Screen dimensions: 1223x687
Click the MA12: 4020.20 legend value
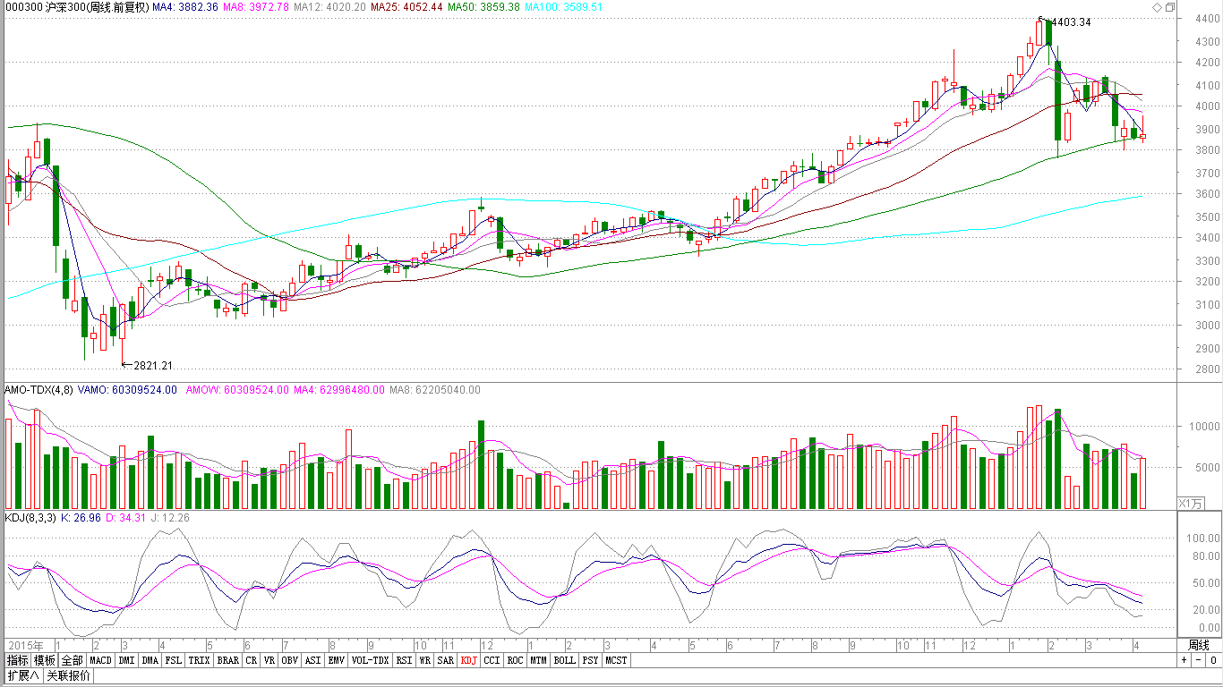pyautogui.click(x=330, y=7)
